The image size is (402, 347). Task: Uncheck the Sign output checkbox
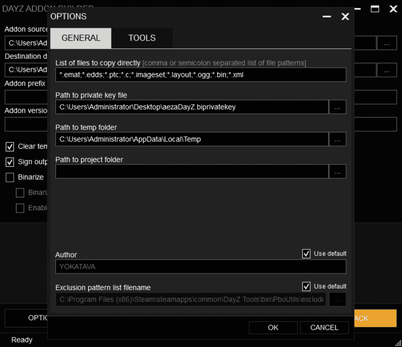[x=10, y=162]
